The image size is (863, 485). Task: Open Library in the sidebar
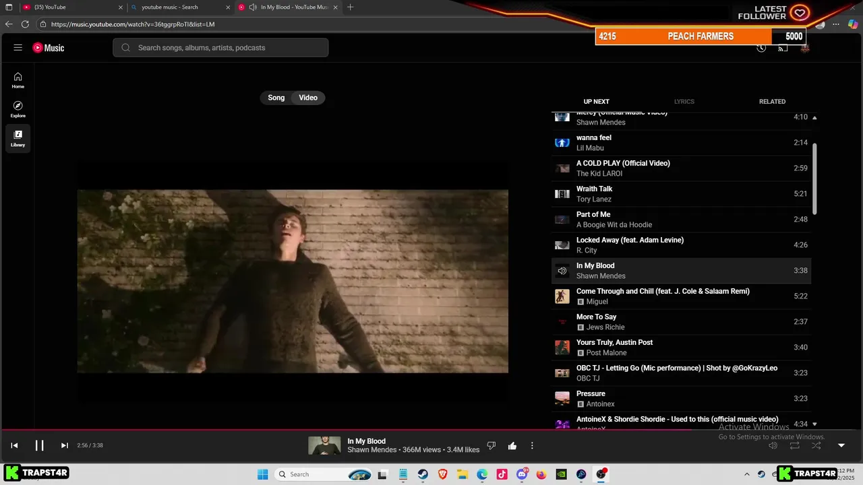18,138
